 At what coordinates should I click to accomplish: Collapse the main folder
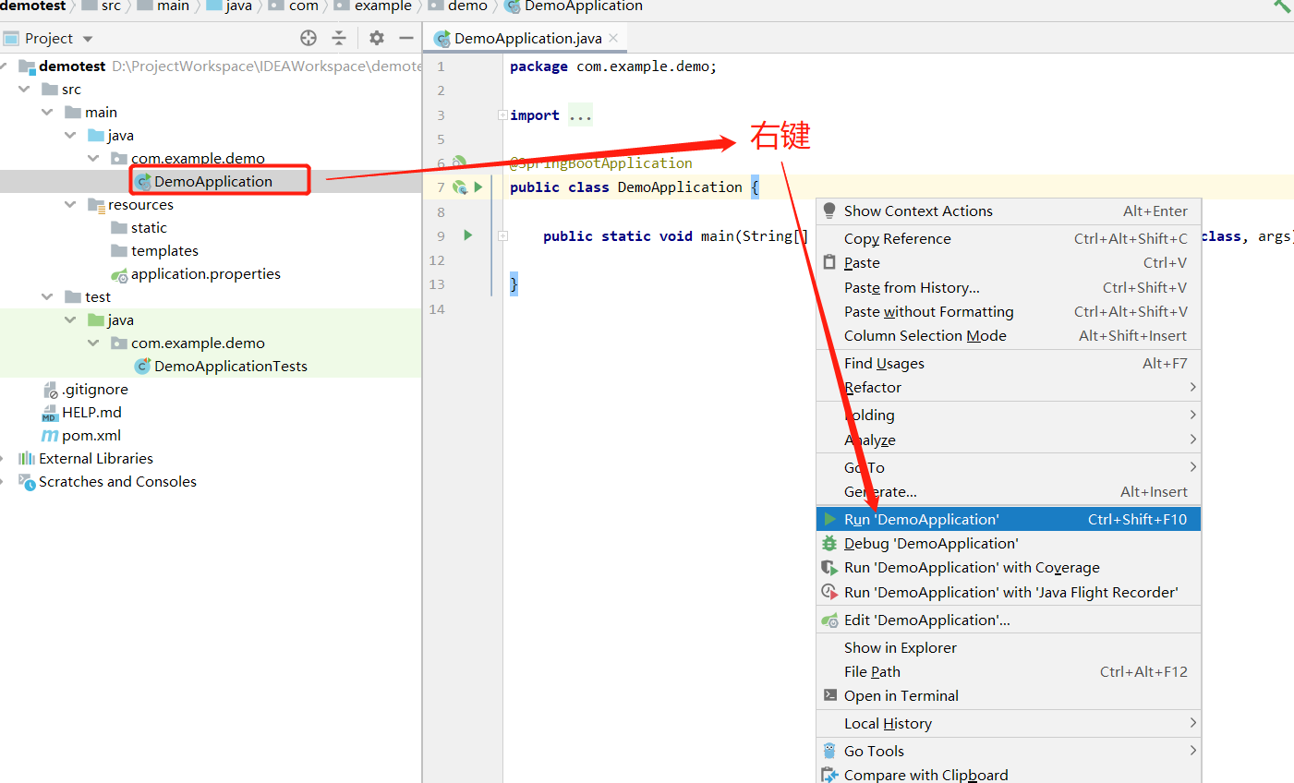pos(48,112)
